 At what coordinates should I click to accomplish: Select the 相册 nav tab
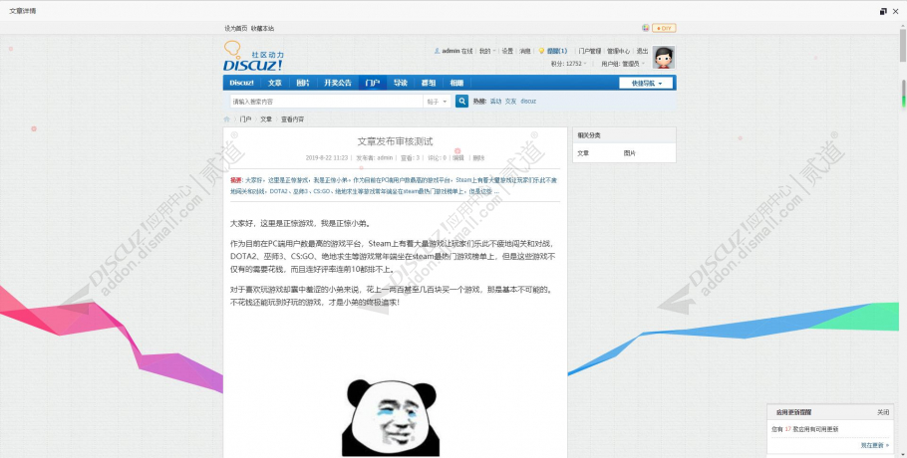pos(456,83)
